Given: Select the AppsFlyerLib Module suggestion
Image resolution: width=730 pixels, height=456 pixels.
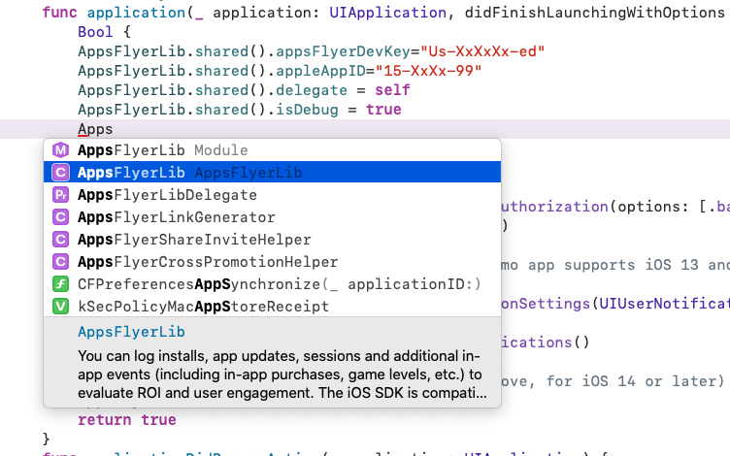Looking at the screenshot, I should pos(273,150).
